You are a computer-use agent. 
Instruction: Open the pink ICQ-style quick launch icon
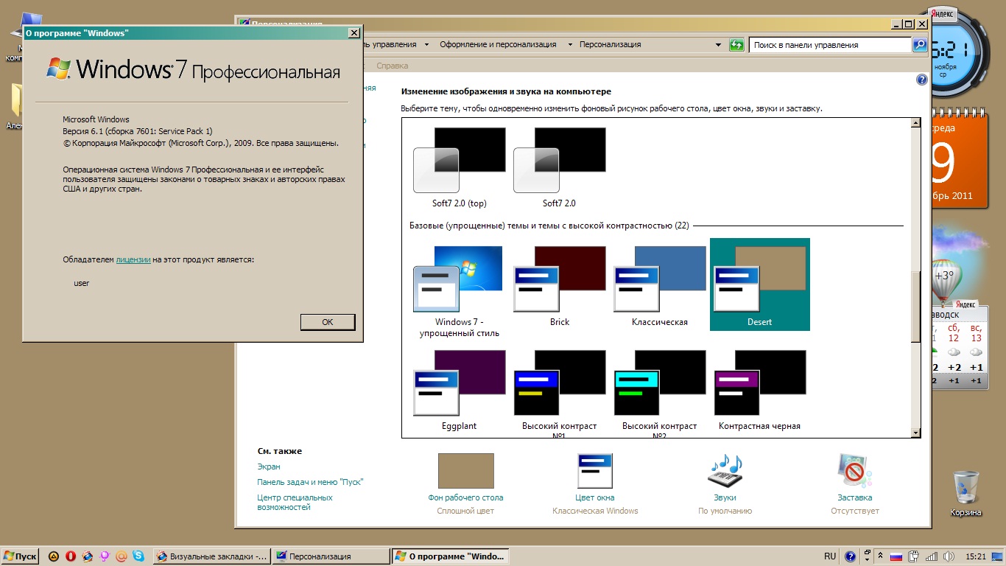pos(105,556)
